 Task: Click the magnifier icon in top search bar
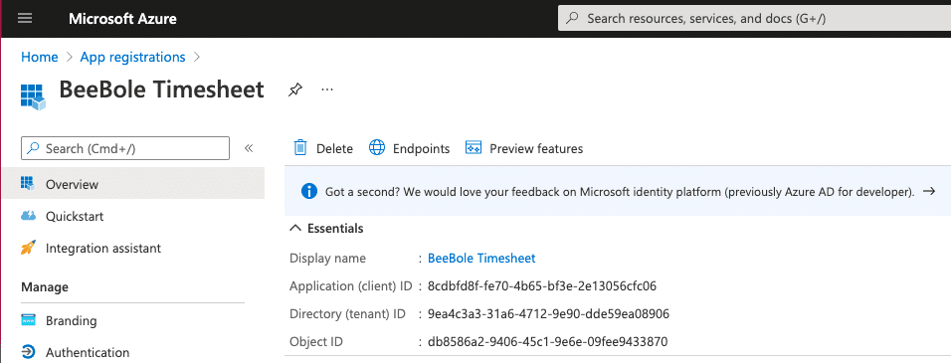tap(572, 18)
